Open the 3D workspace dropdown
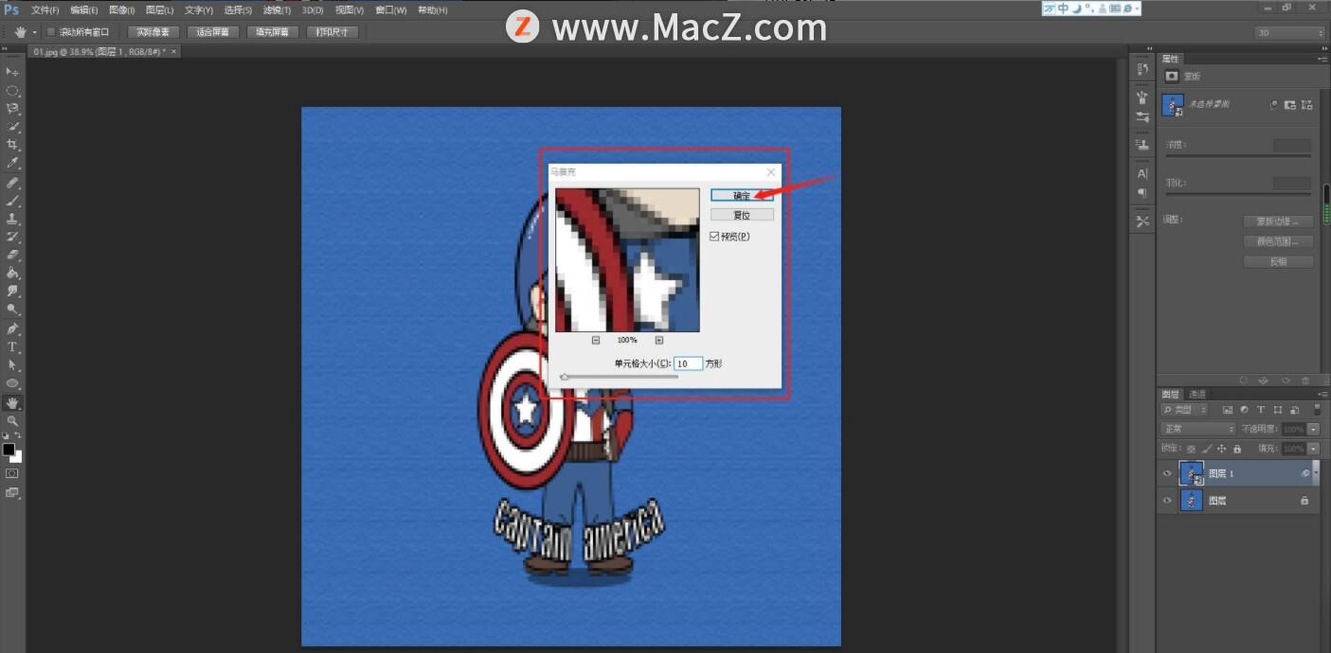 point(1289,32)
